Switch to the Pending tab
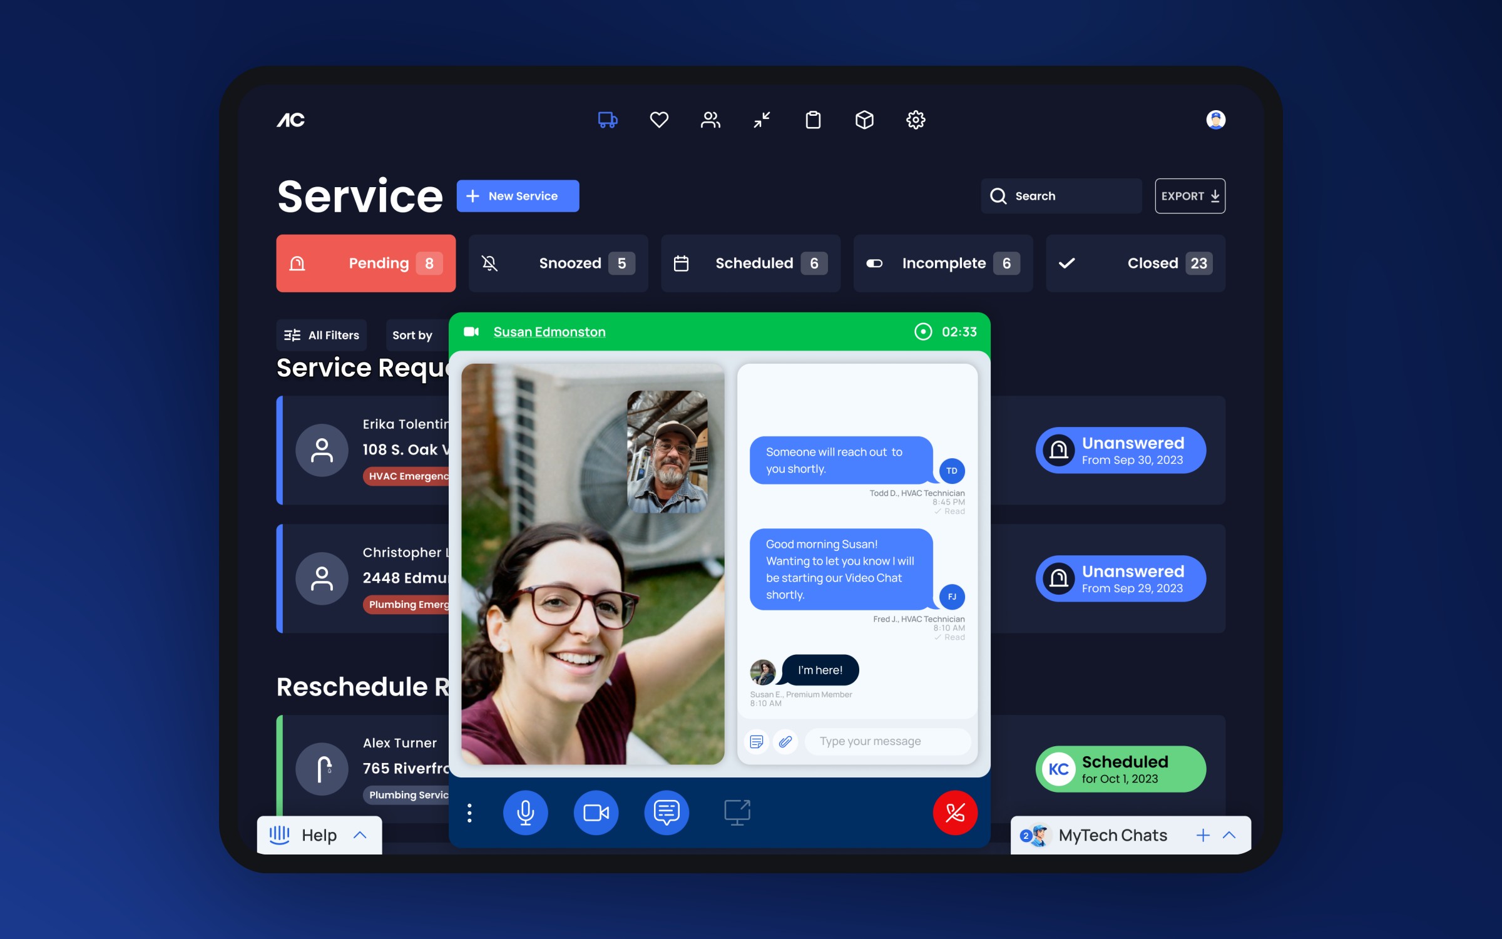 point(366,264)
